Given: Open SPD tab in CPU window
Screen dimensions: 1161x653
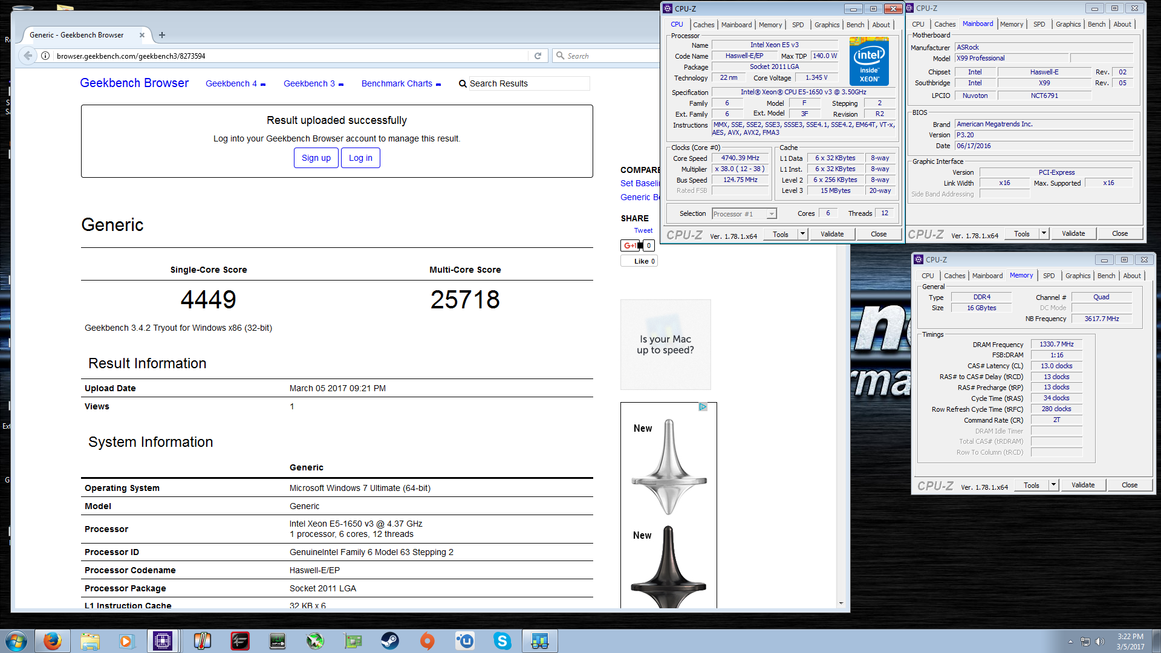Looking at the screenshot, I should pyautogui.click(x=798, y=25).
